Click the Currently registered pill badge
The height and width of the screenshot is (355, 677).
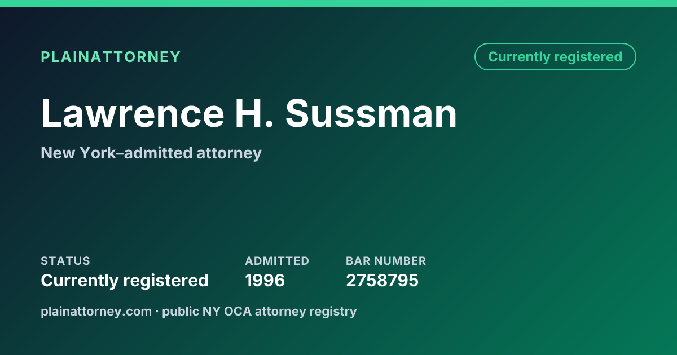(x=555, y=56)
